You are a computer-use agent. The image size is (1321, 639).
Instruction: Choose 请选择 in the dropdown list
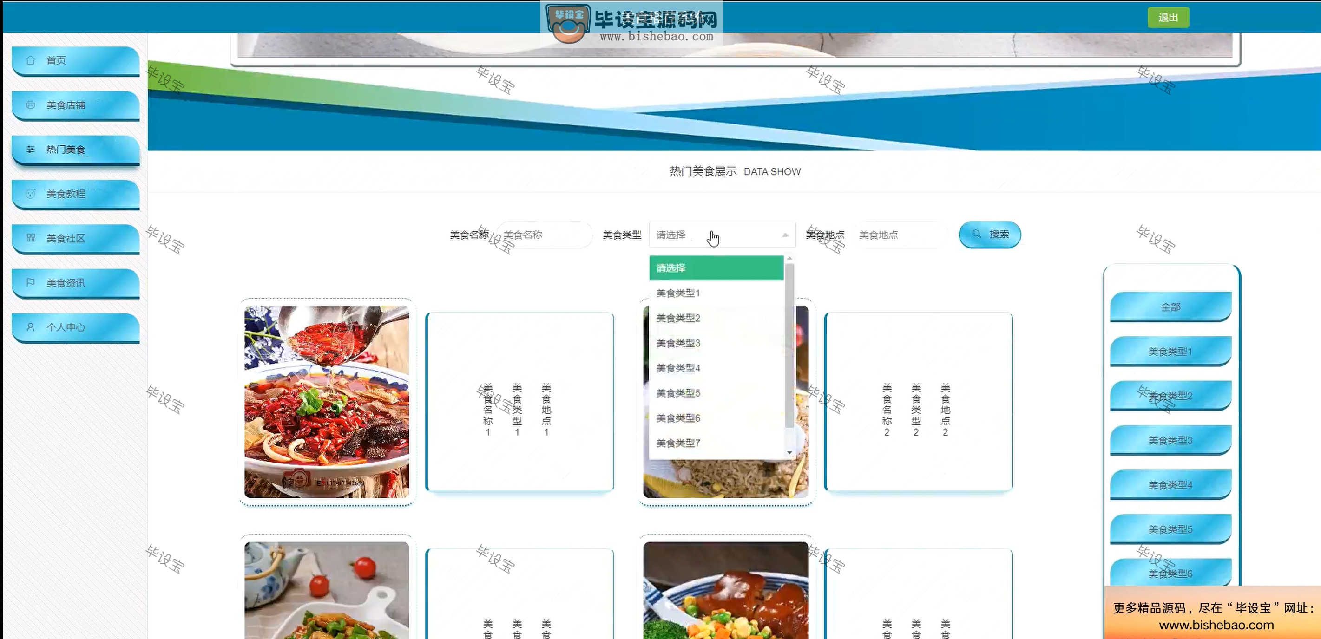pos(716,268)
